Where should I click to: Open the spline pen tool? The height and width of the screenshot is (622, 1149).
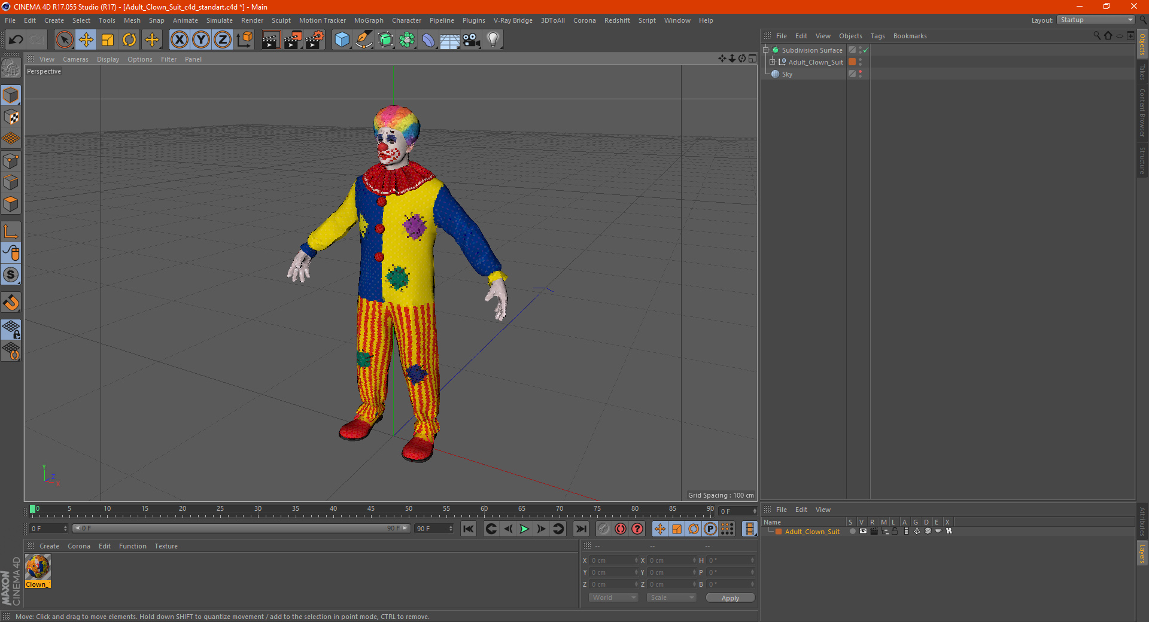click(x=364, y=40)
